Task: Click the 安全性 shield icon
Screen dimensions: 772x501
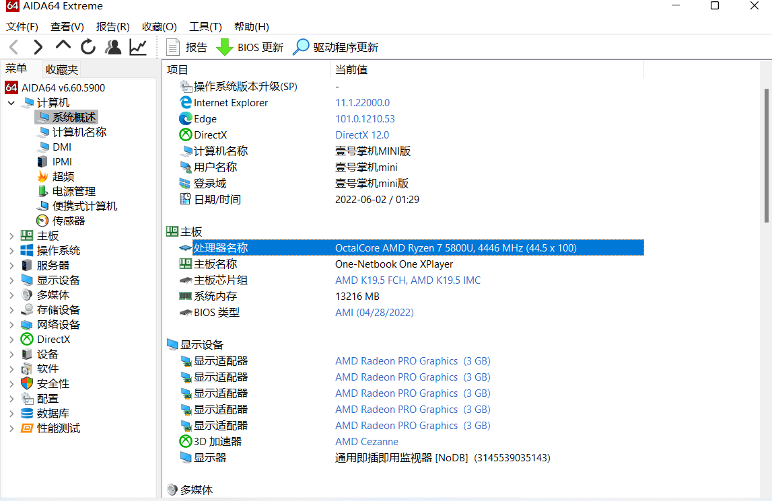Action: pos(27,383)
